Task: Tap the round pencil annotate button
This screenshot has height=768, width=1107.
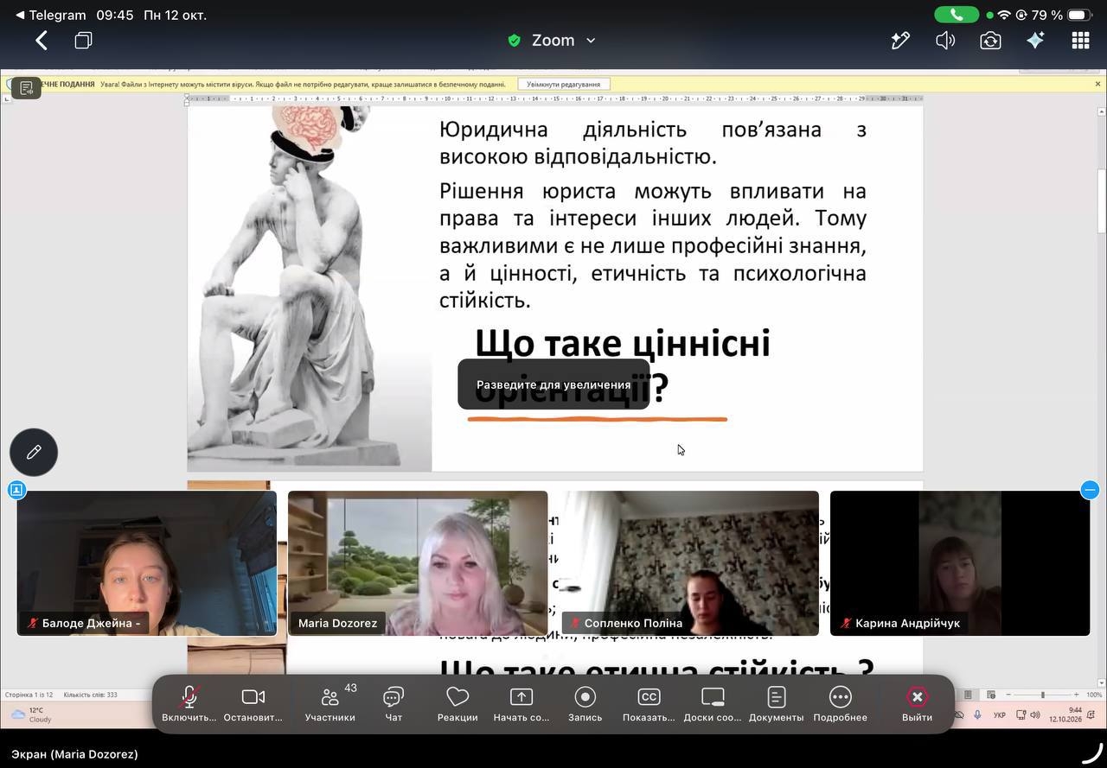Action: (x=34, y=452)
